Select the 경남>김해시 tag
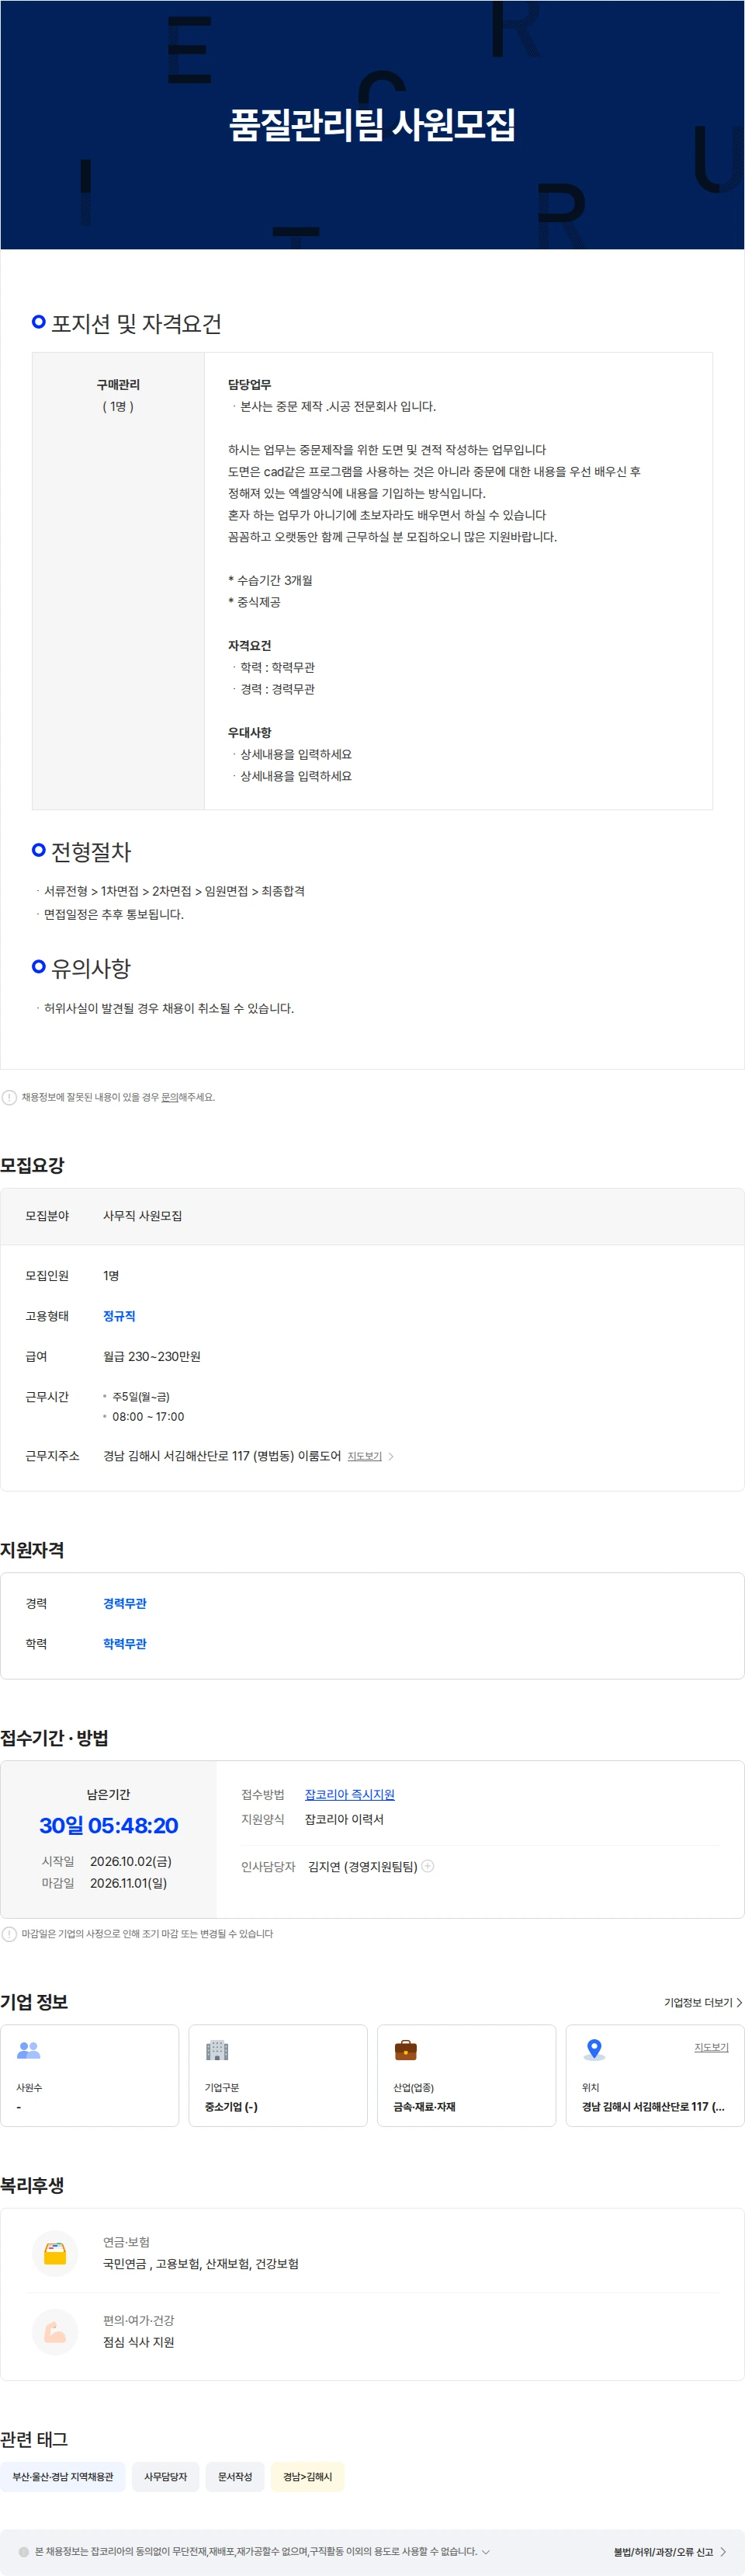This screenshot has width=745, height=2576. 307,2476
